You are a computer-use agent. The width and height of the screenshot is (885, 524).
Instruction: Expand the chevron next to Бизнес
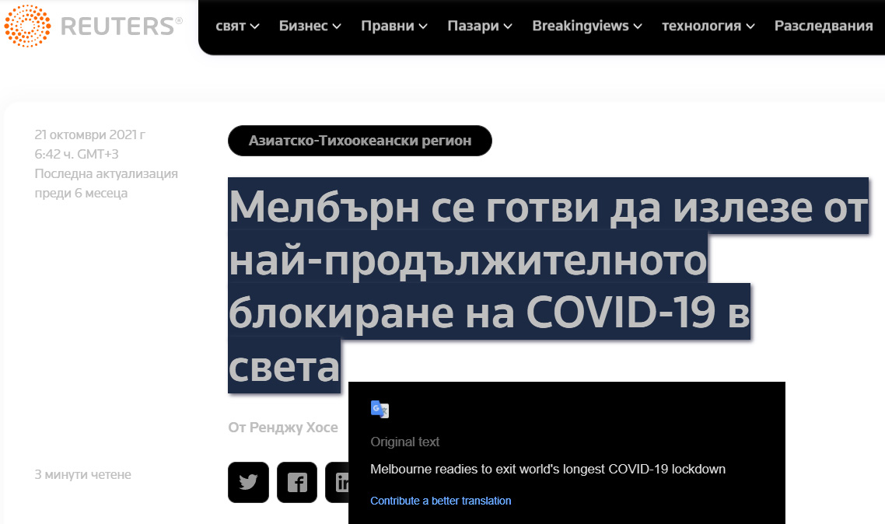(337, 26)
